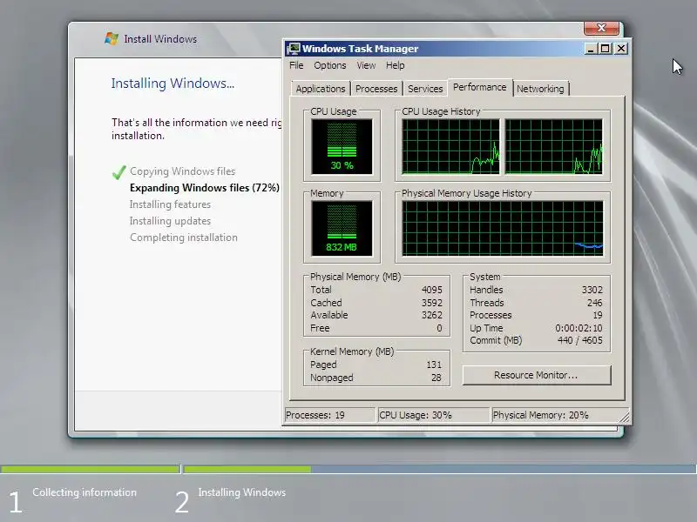Viewport: 697px width, 522px height.
Task: Open the View menu
Action: coord(366,65)
